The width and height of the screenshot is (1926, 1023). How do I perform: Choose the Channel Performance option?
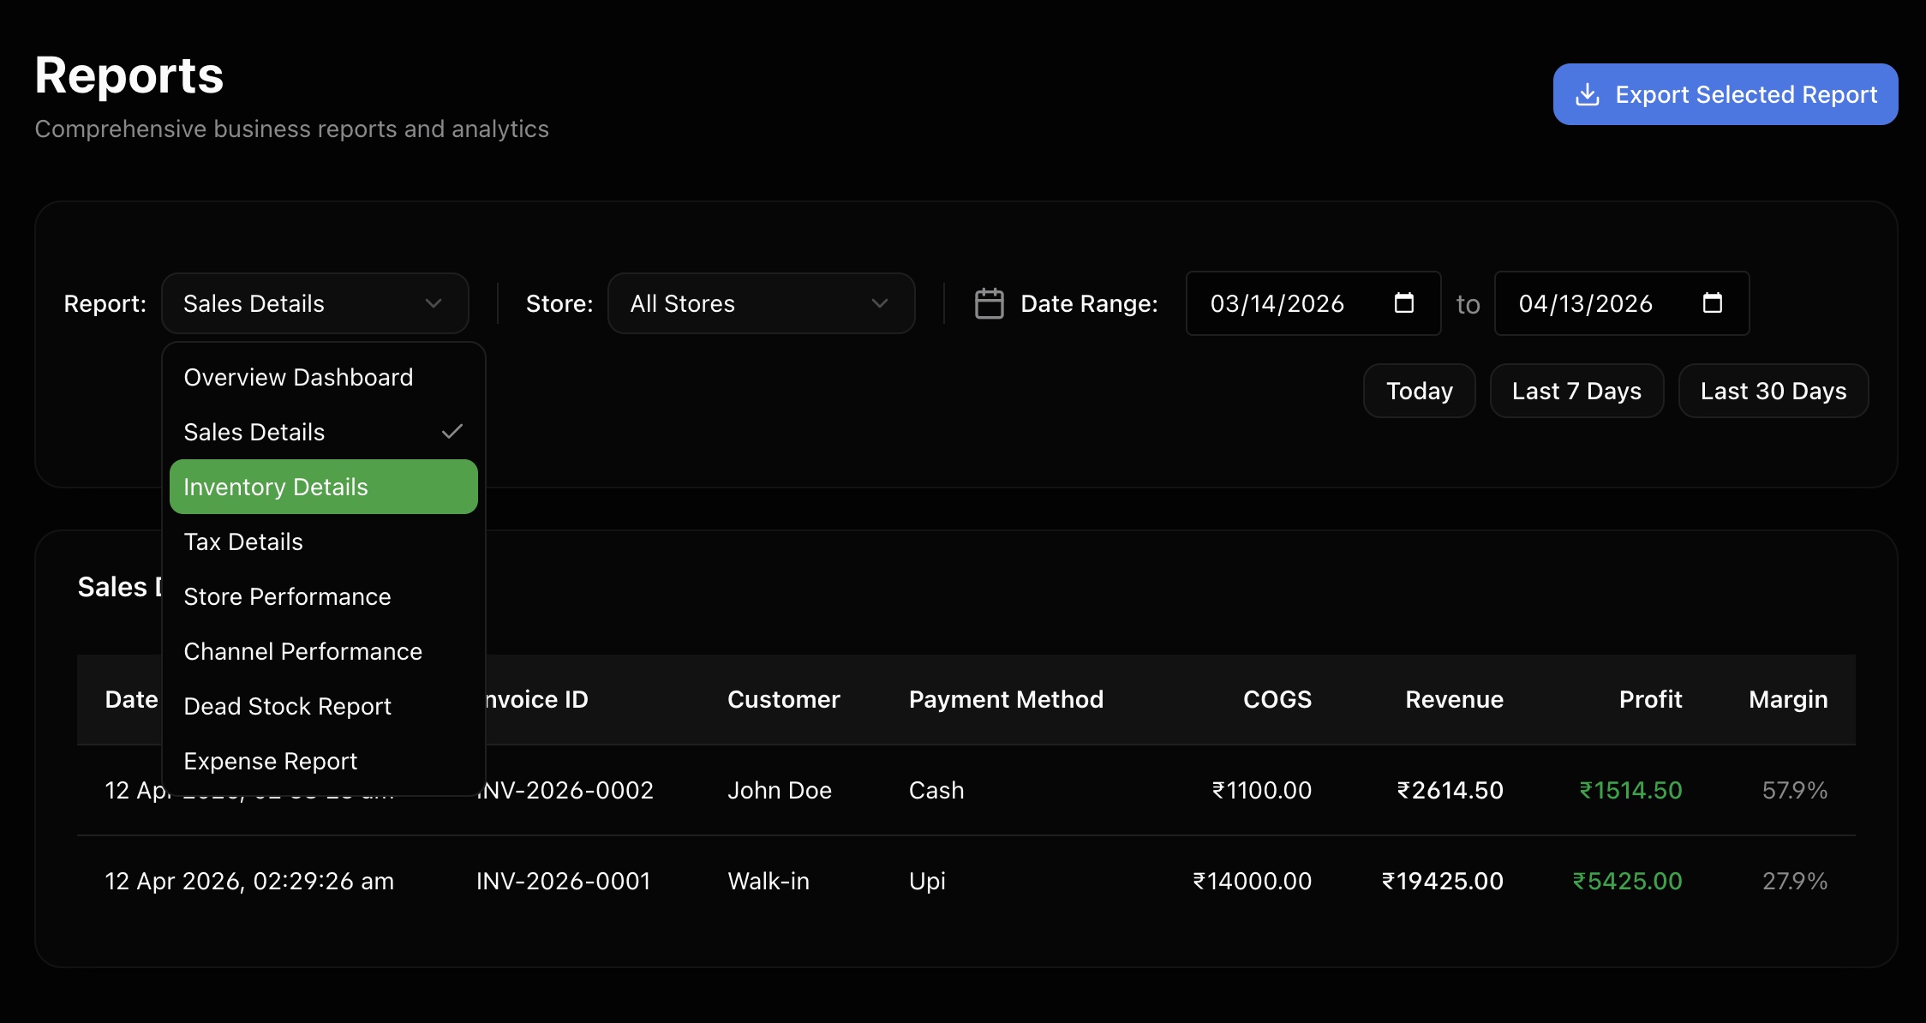[x=302, y=651]
